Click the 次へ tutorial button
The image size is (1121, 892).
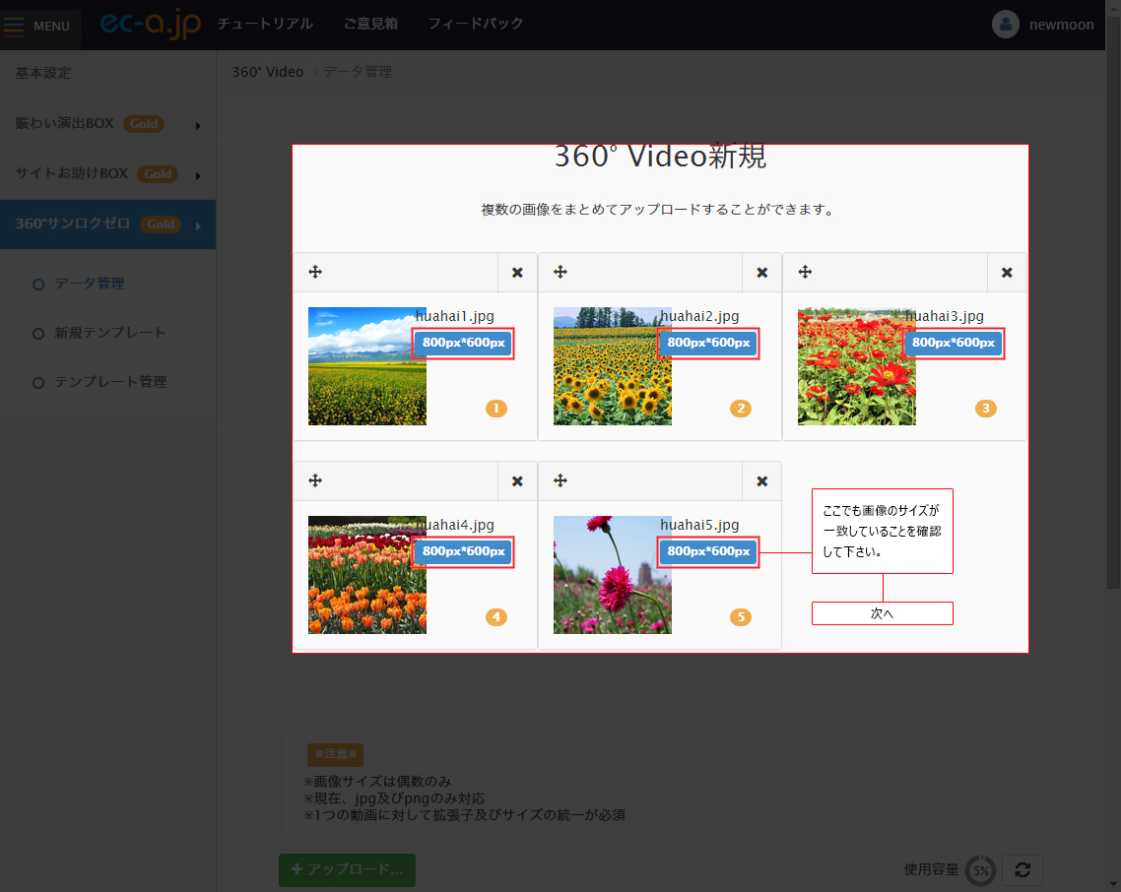coord(883,613)
